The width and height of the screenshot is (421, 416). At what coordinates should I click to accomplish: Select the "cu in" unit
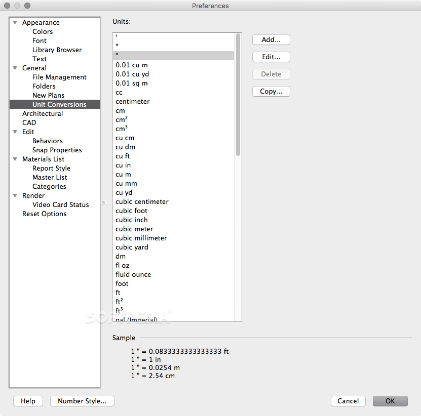173,165
